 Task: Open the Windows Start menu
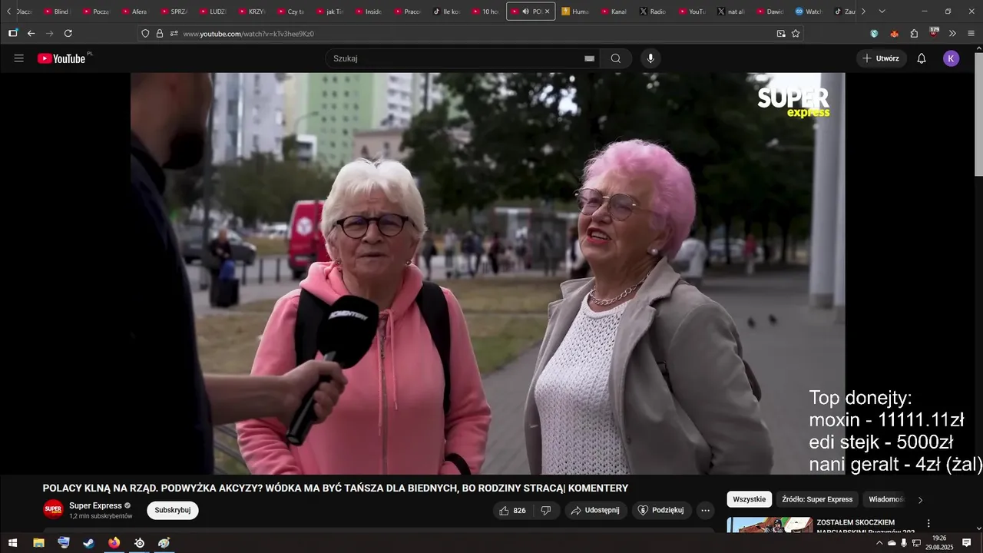[x=12, y=543]
